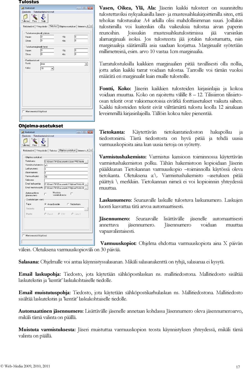Switch to Tulostus tab in the second settings window
The image size is (243, 369).
click(x=53, y=151)
